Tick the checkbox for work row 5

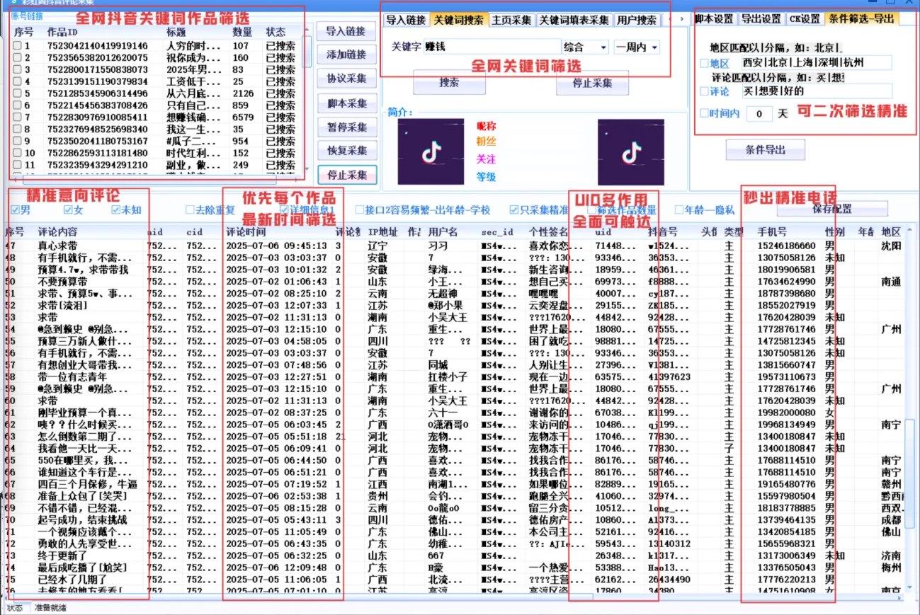click(x=17, y=93)
